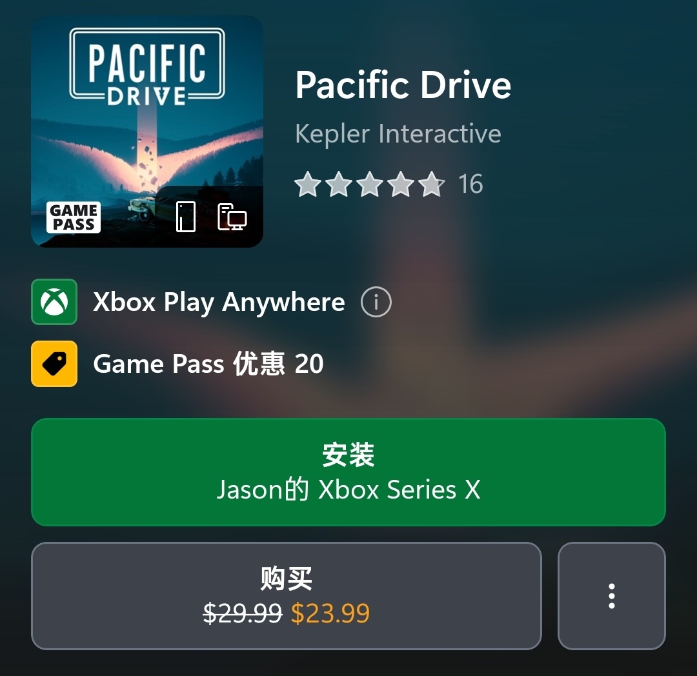Install to Jason's Xbox Series X
Screen dimensions: 697x676
348,472
